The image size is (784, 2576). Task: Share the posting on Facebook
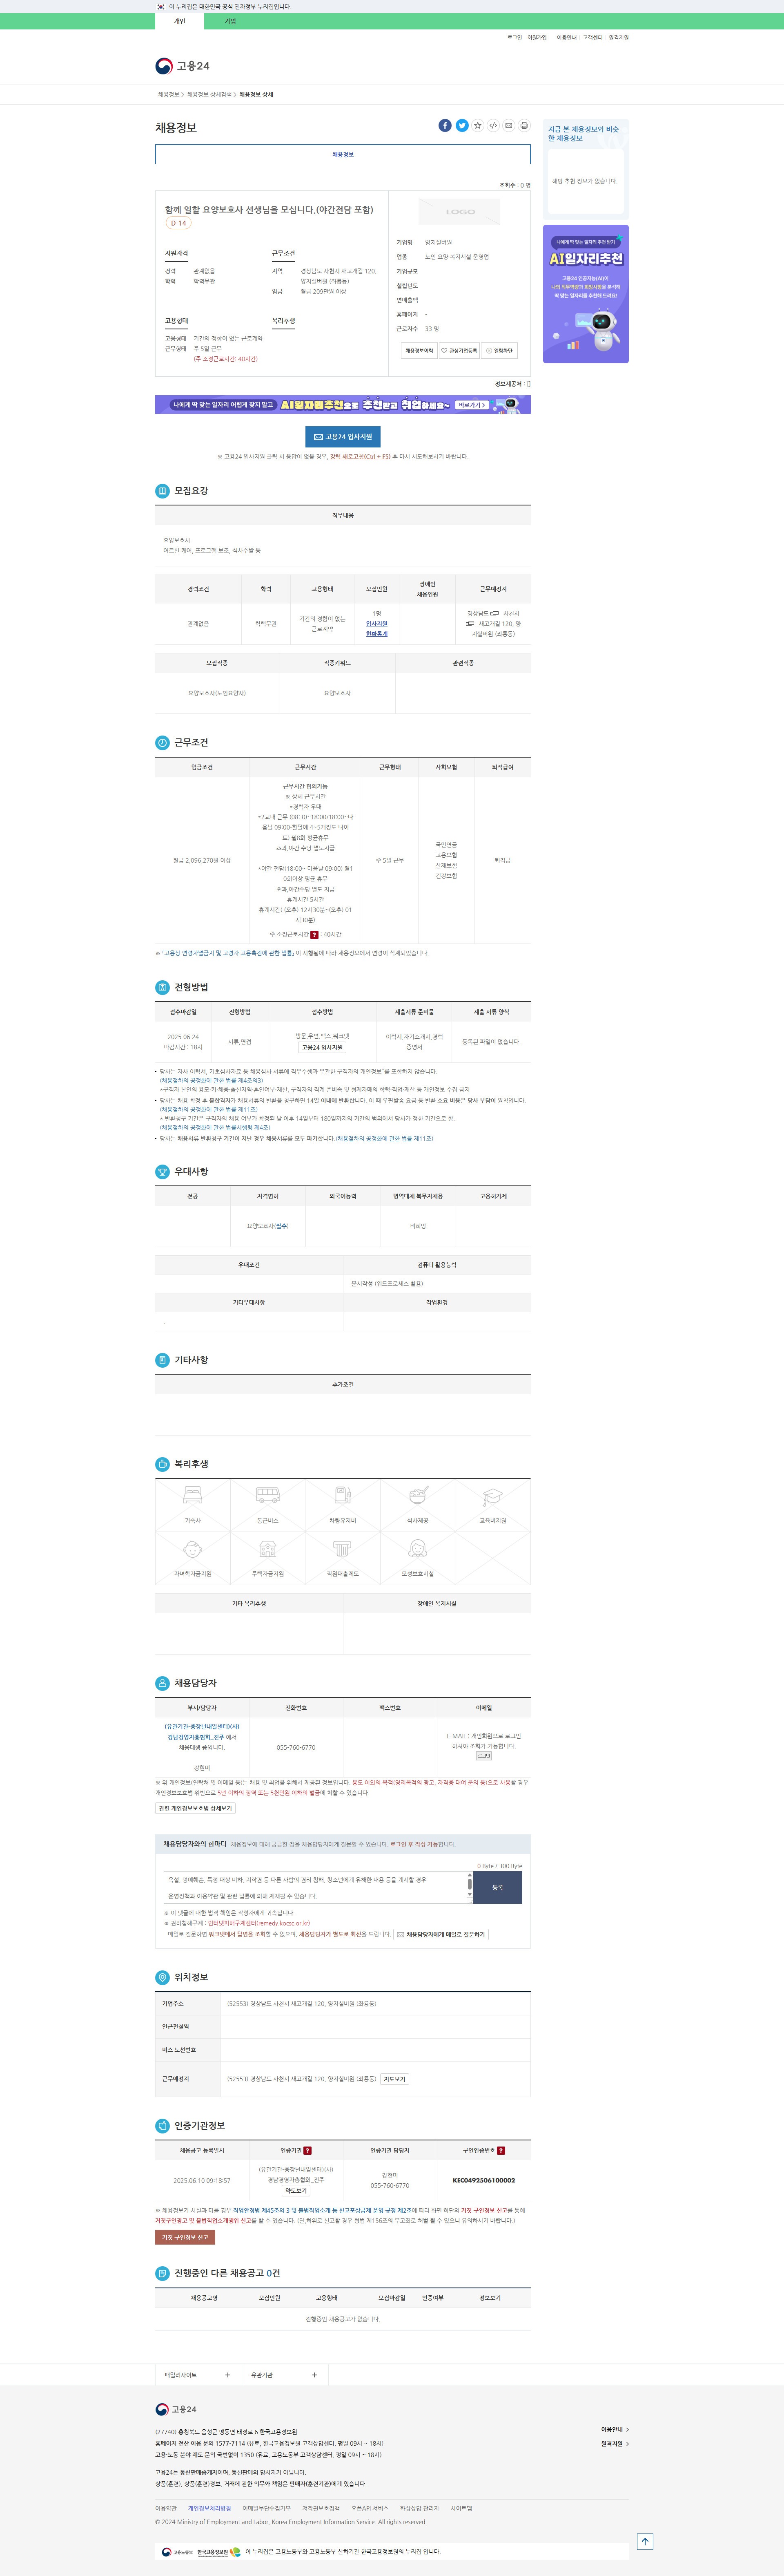pyautogui.click(x=445, y=125)
